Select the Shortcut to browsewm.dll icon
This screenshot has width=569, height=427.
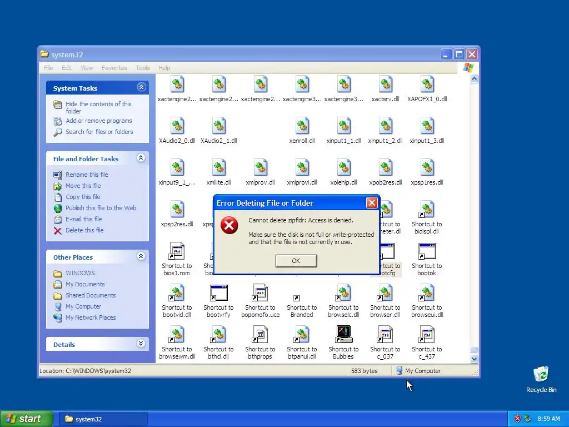[177, 334]
